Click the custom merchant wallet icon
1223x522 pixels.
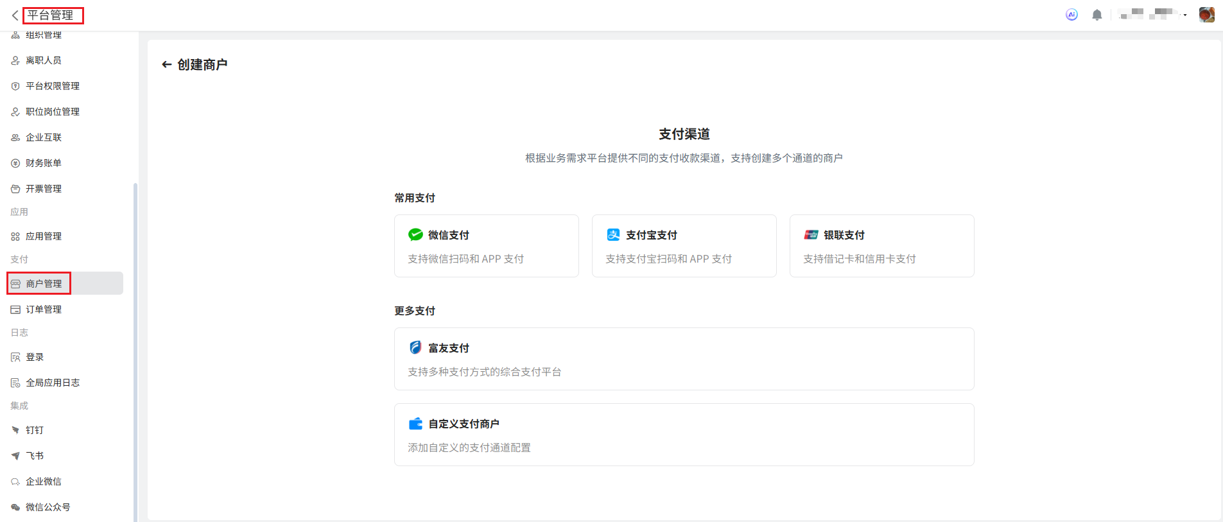(x=415, y=424)
